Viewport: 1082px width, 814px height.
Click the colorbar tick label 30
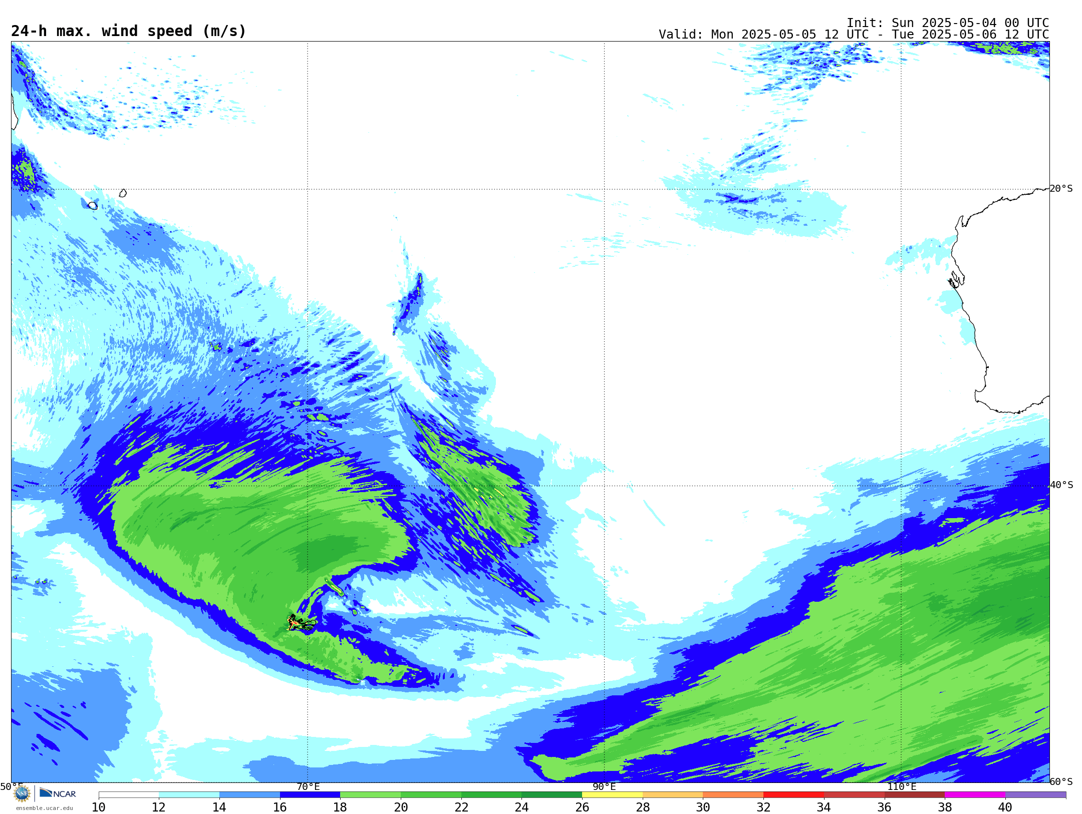click(703, 807)
